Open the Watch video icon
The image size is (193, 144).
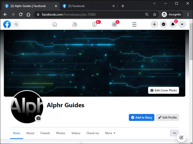click(x=94, y=24)
